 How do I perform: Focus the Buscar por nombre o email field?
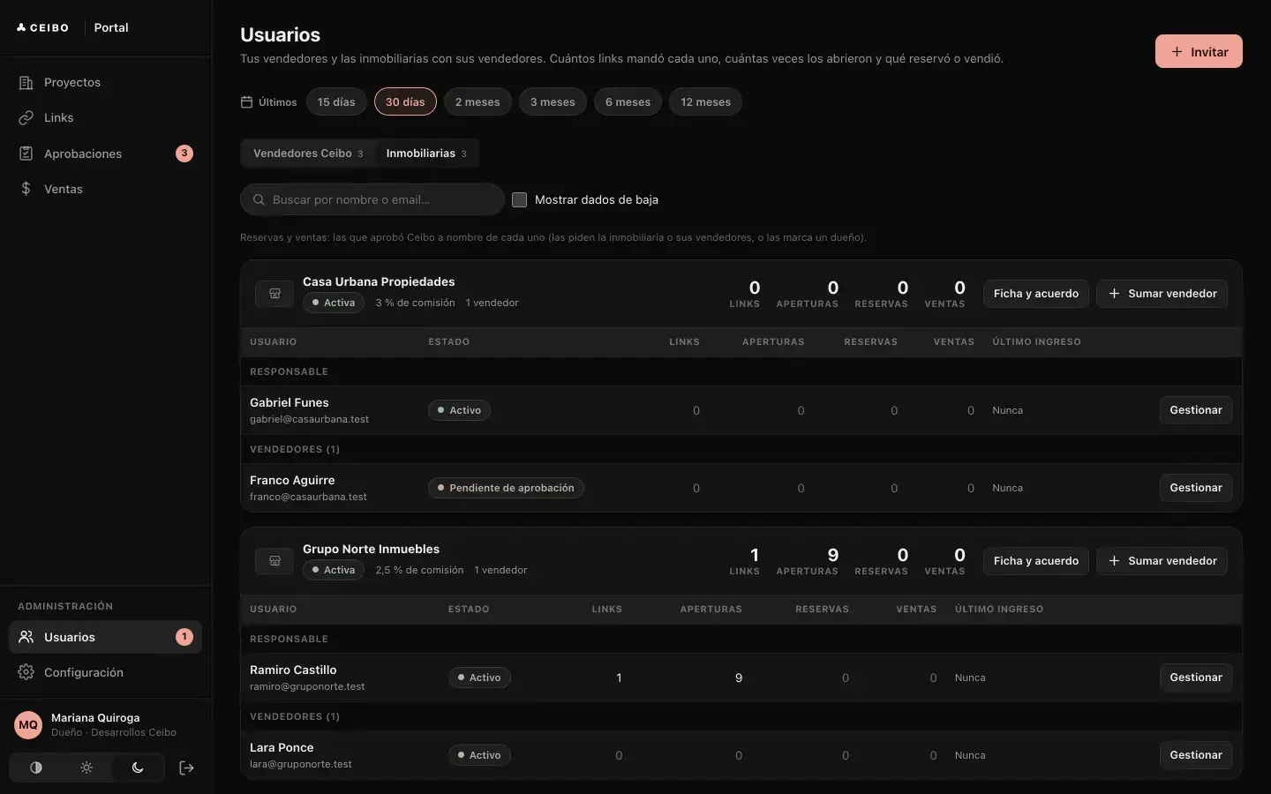(x=372, y=199)
